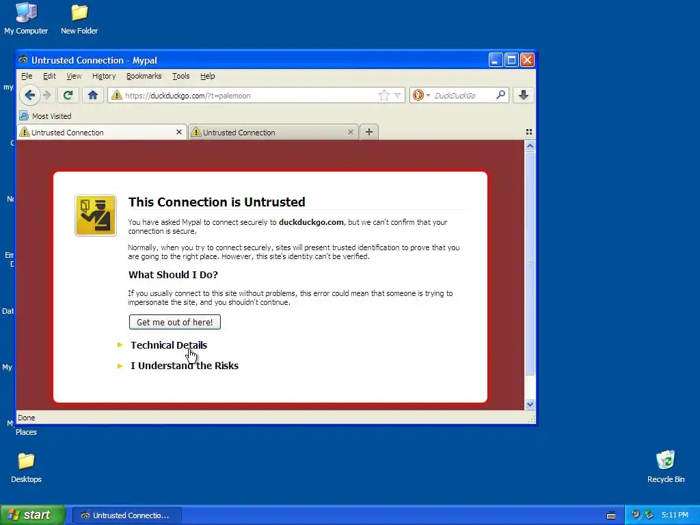Open the Windows start menu
Image resolution: width=700 pixels, height=525 pixels.
[x=33, y=515]
